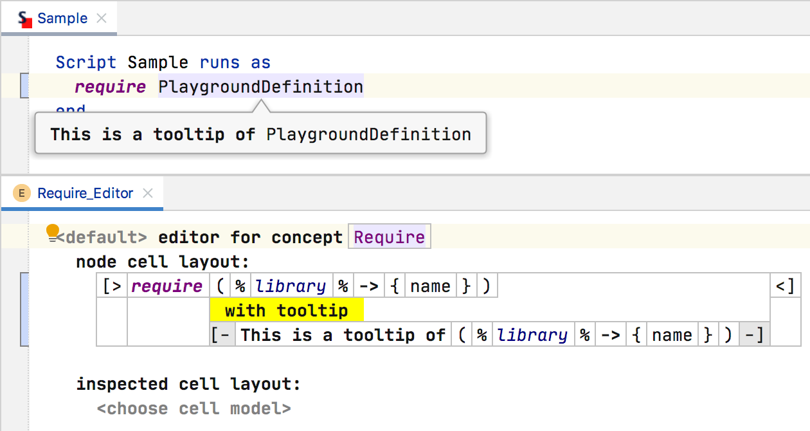This screenshot has width=810, height=431.
Task: Click the closing -] tooltip cell
Action: click(x=755, y=335)
